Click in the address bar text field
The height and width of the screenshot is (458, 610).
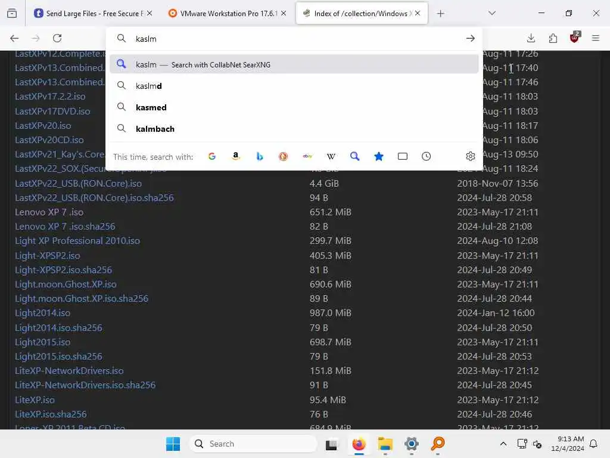295,39
